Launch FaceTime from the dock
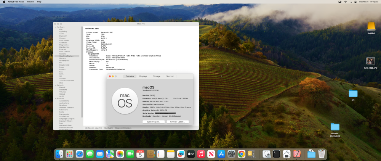Viewport: 381px width, 161px height. point(130,154)
